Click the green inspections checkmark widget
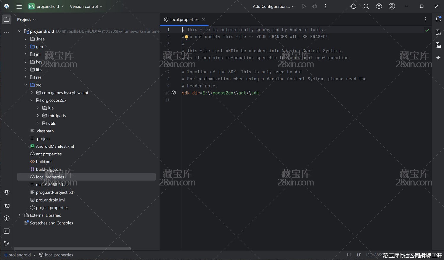Screen dimensions: 444x260 (x=427, y=30)
